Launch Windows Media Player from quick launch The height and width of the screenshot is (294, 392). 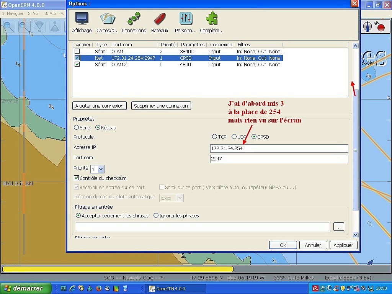click(81, 288)
